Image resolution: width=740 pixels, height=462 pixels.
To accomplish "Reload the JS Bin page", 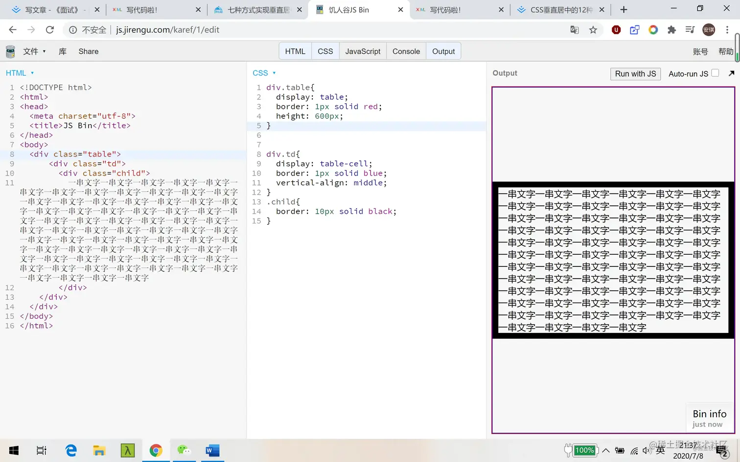I will coord(50,30).
